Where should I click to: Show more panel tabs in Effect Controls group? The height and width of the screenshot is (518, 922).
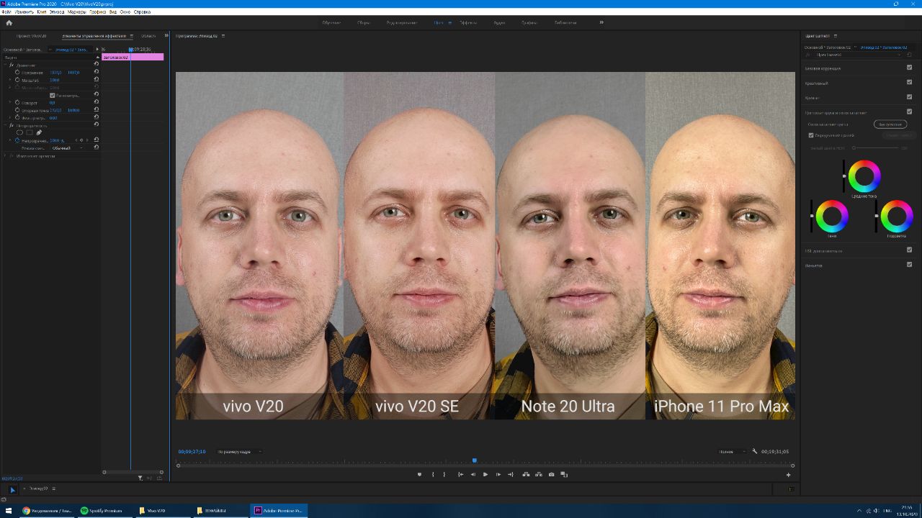(x=166, y=35)
